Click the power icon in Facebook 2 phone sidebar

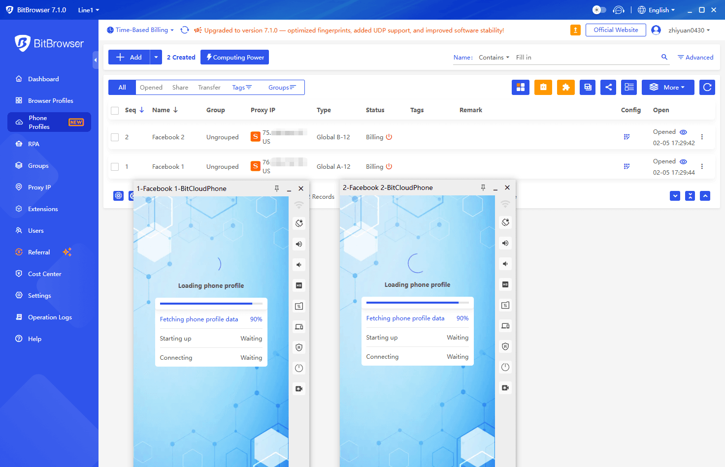point(505,367)
